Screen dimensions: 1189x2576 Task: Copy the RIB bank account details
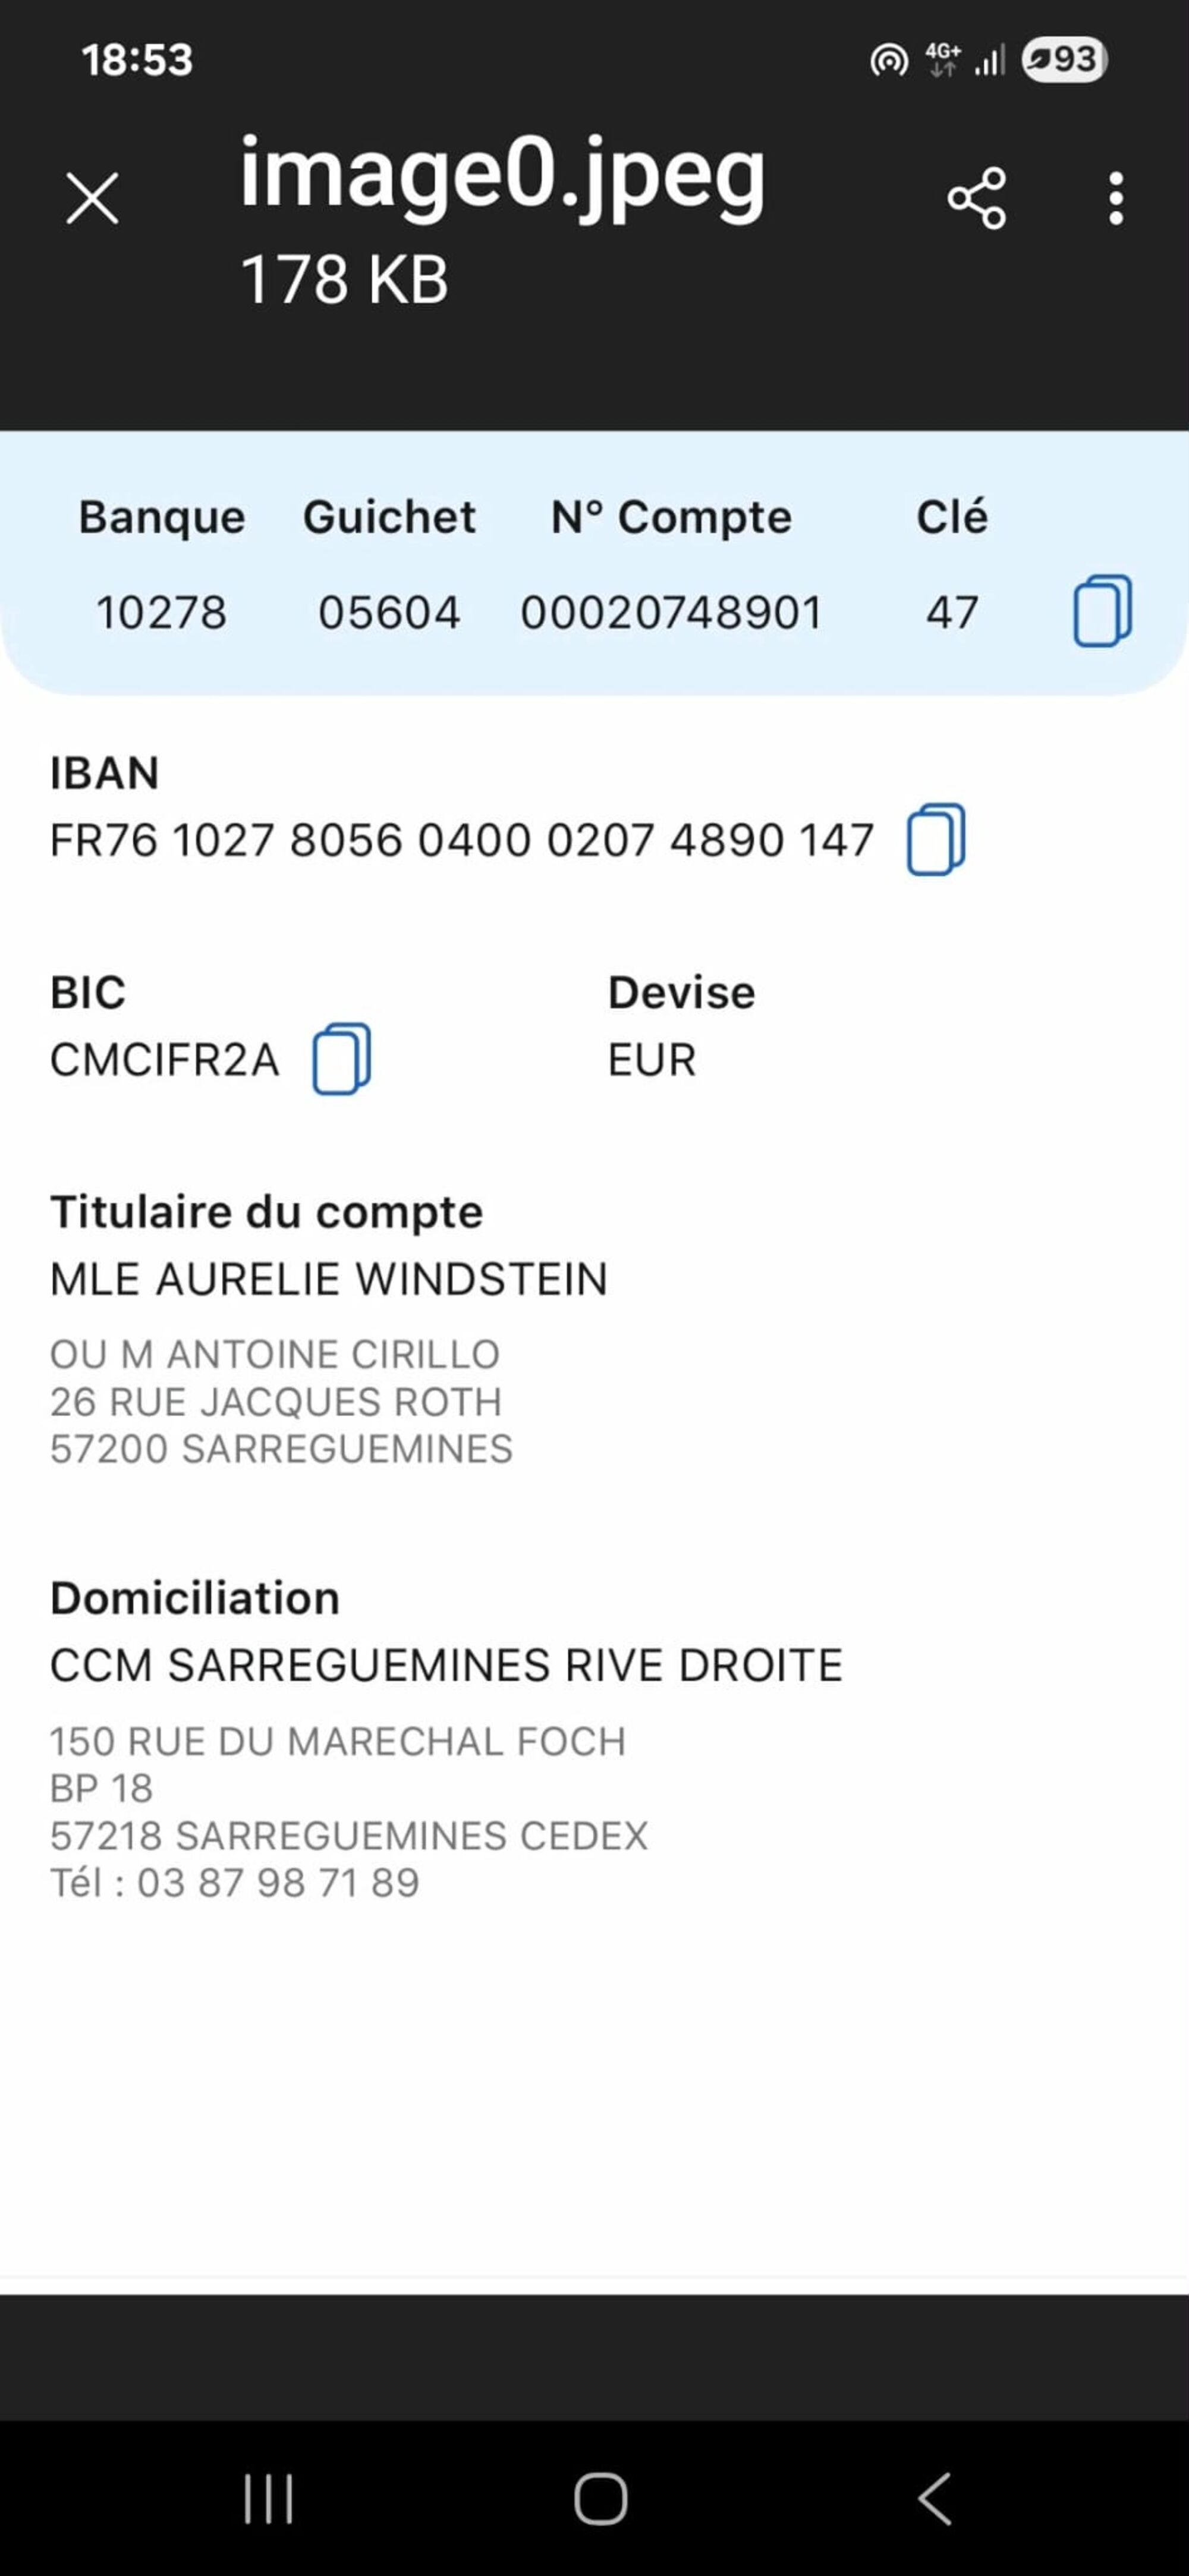1102,611
